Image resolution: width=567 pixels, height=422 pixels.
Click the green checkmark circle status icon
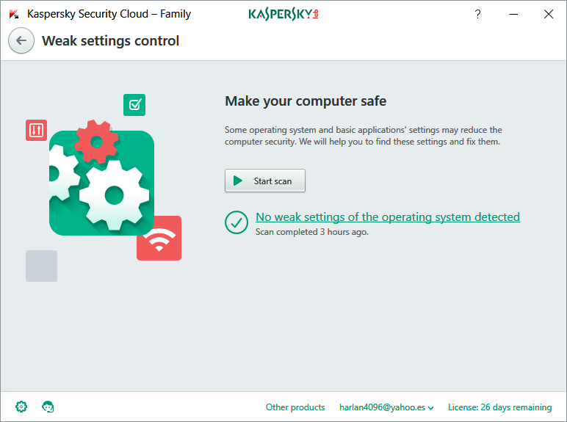point(236,222)
